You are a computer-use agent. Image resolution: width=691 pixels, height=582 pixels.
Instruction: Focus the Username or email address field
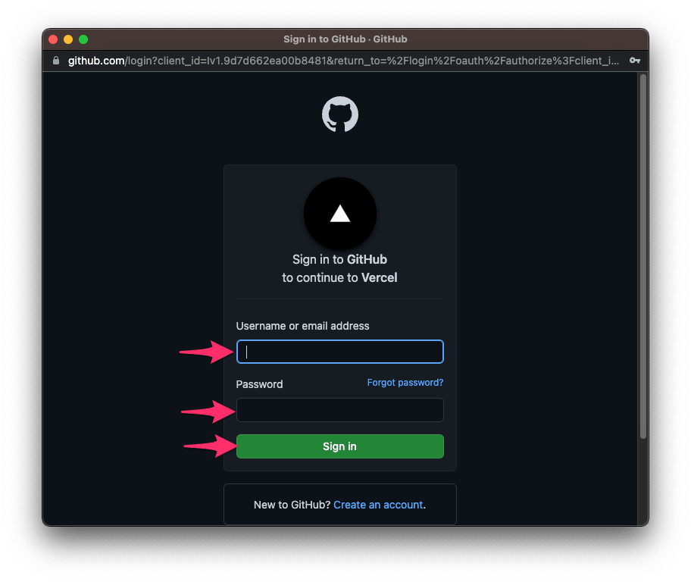coord(339,352)
